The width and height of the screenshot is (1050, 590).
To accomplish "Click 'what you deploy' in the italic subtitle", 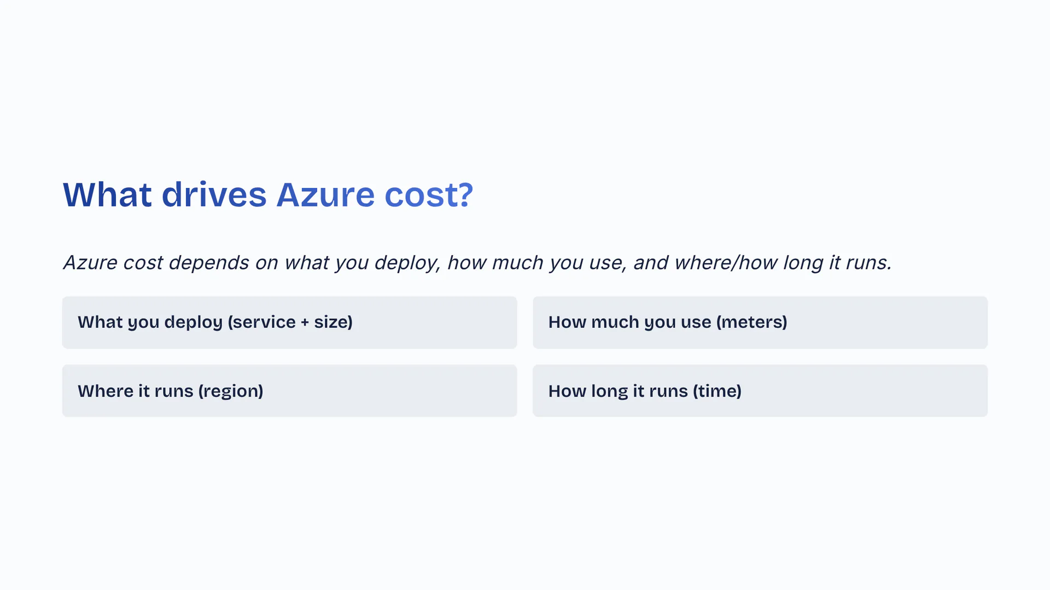I will (361, 263).
